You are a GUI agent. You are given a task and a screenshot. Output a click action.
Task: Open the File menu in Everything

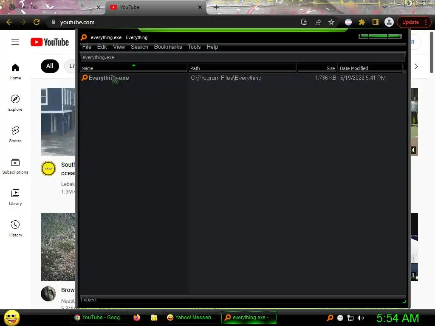point(87,47)
